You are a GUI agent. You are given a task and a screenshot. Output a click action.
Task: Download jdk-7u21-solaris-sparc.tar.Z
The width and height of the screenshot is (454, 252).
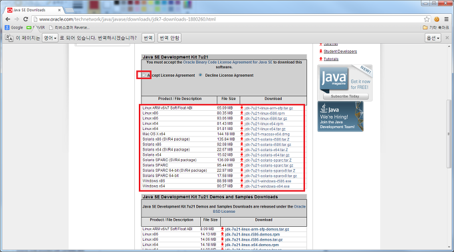pos(268,160)
